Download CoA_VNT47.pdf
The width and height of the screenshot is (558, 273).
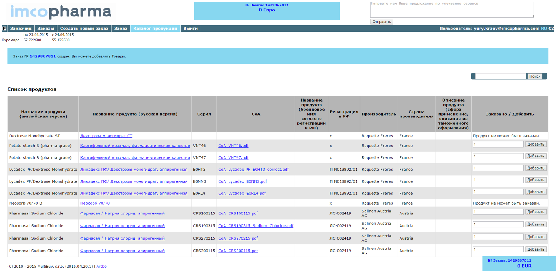[x=233, y=157]
